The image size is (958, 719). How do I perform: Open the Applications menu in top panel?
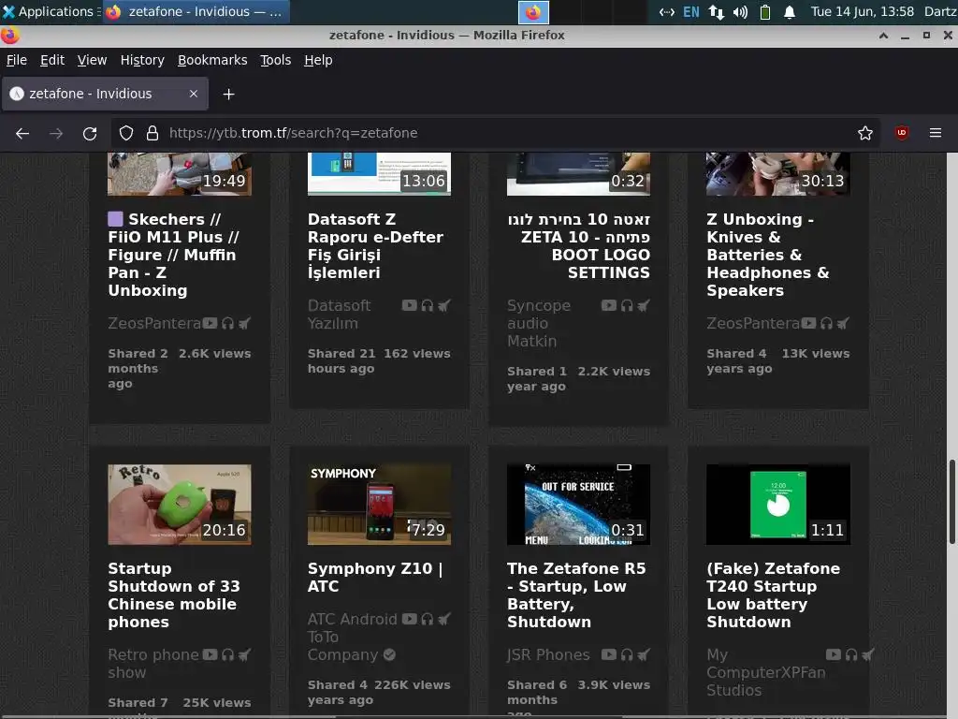[x=49, y=11]
